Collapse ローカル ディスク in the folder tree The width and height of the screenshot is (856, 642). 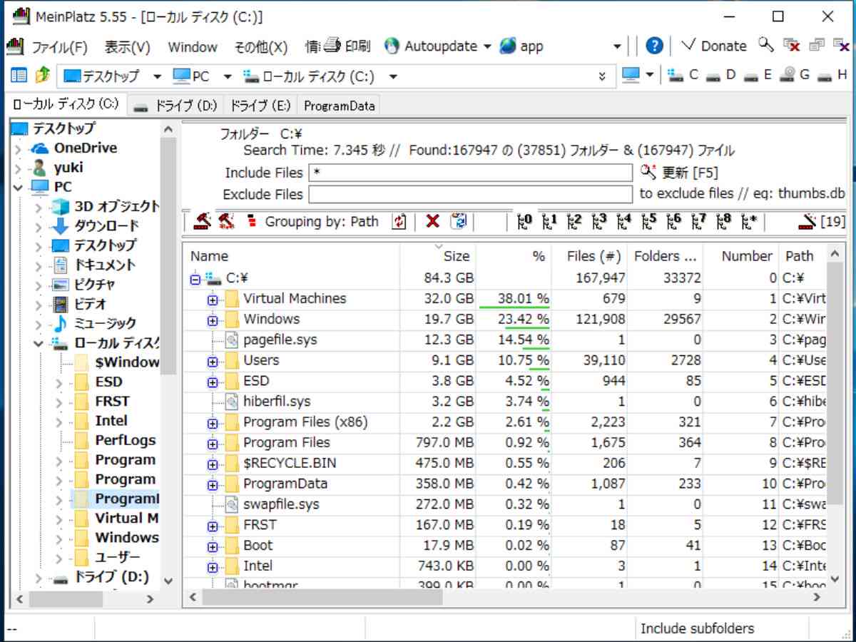(x=39, y=344)
